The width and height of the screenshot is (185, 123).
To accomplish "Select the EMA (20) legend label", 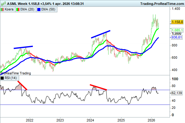I will pos(27,10).
